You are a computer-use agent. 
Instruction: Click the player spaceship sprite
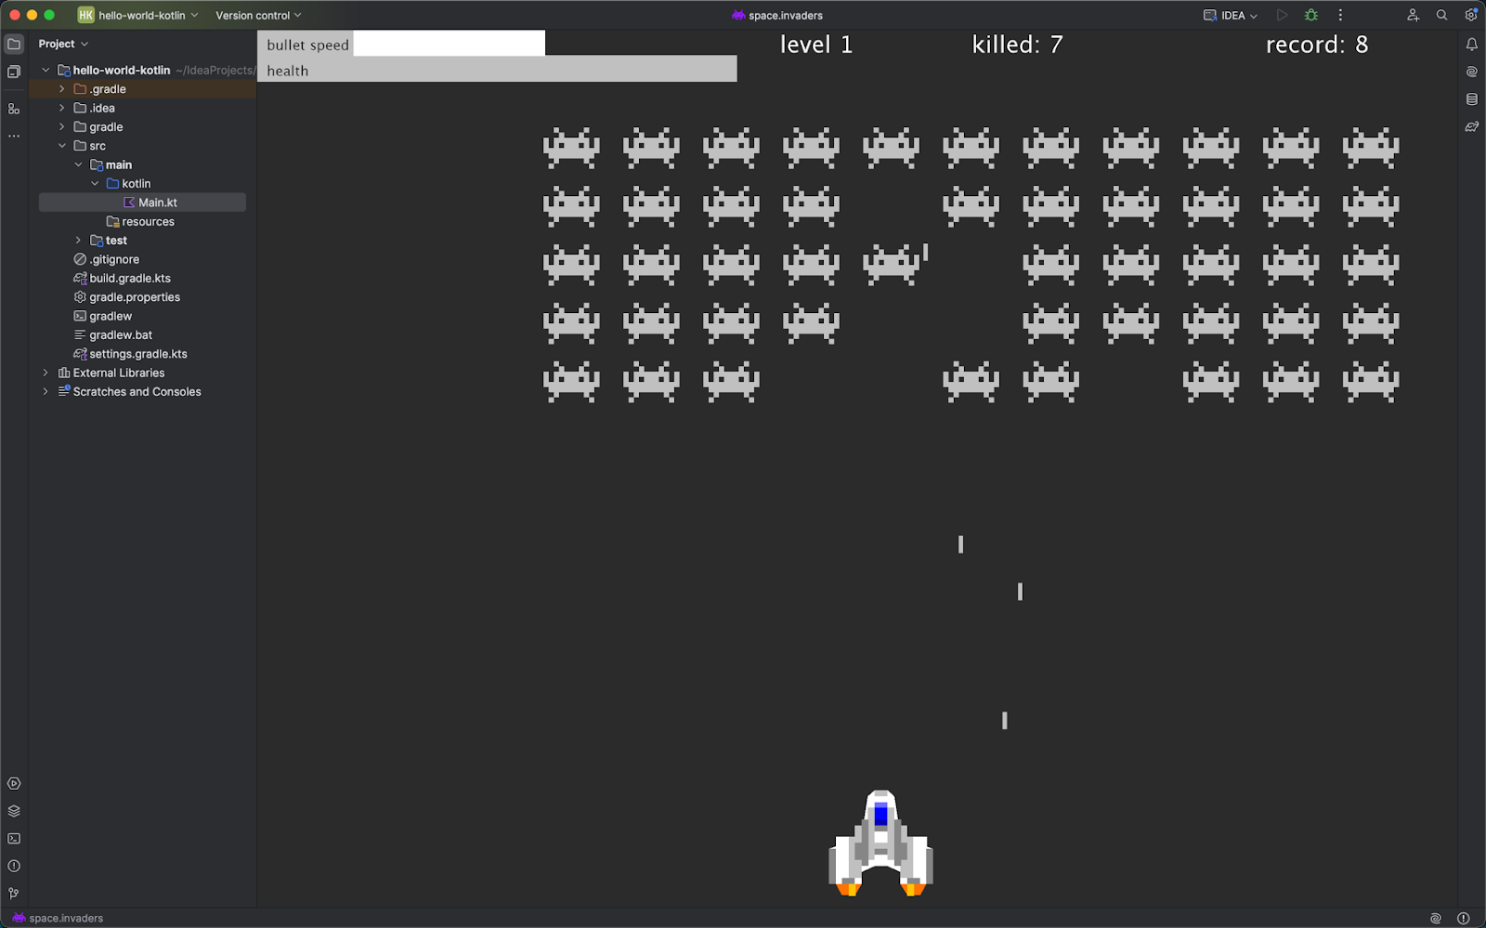(880, 843)
